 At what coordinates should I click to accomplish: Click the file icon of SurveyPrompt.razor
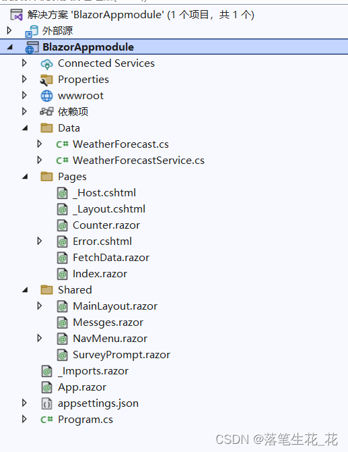[63, 355]
